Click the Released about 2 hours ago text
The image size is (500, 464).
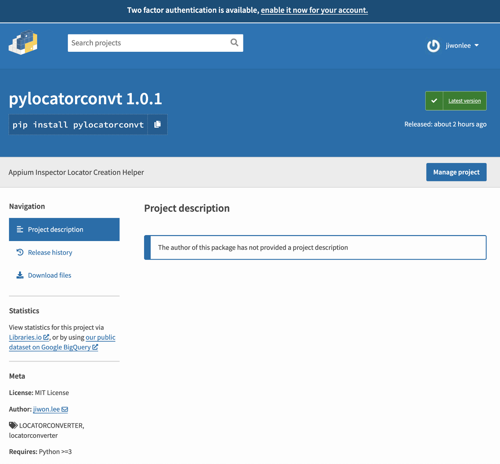click(x=445, y=124)
